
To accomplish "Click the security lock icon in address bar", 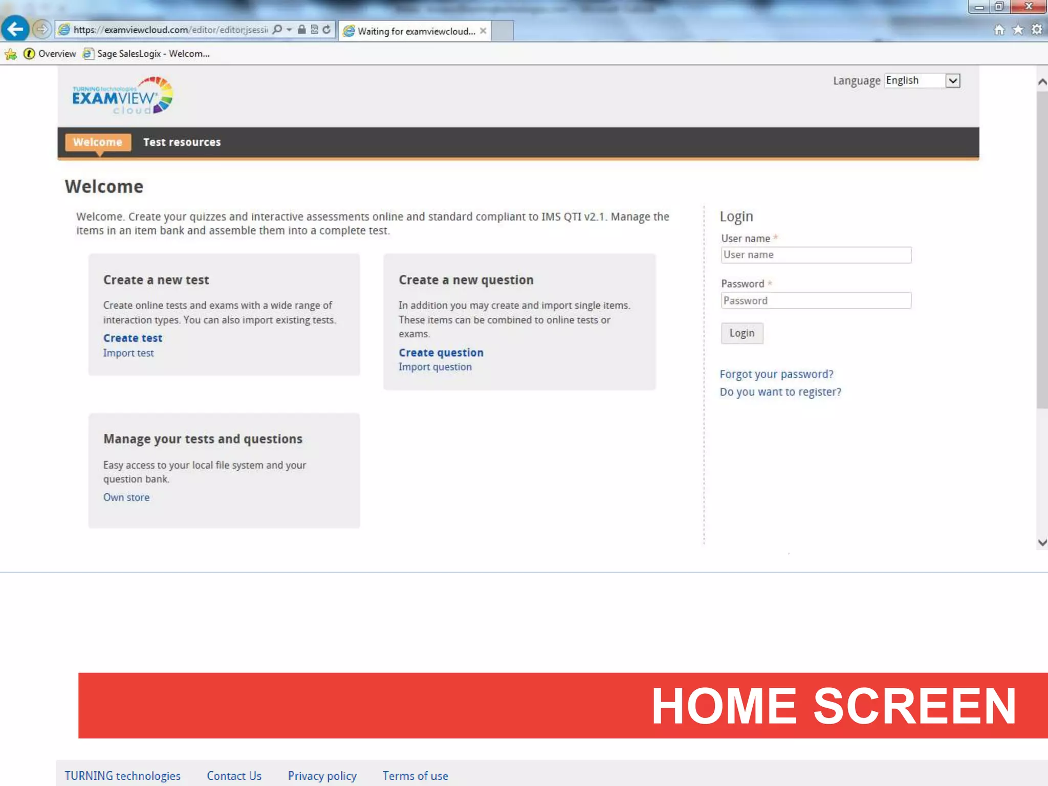I will coord(302,30).
